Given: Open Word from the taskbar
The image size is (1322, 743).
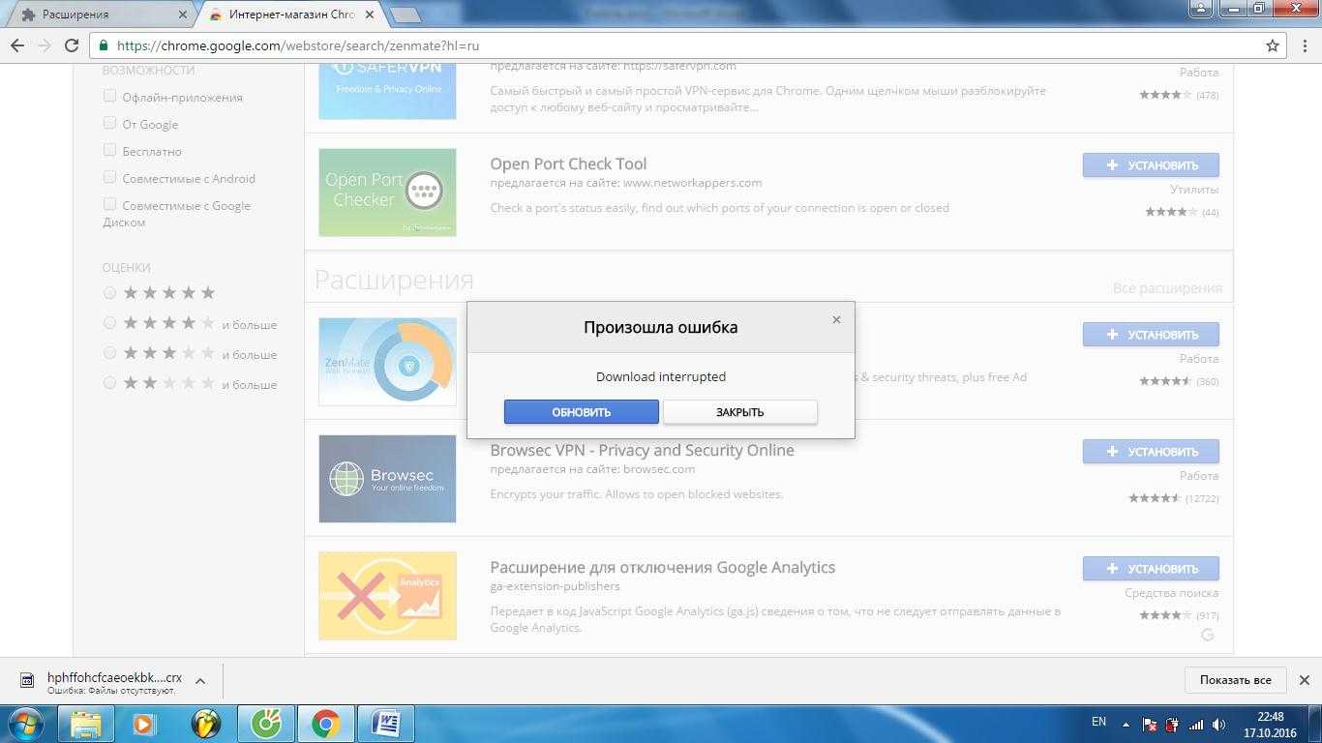Looking at the screenshot, I should coord(386,723).
